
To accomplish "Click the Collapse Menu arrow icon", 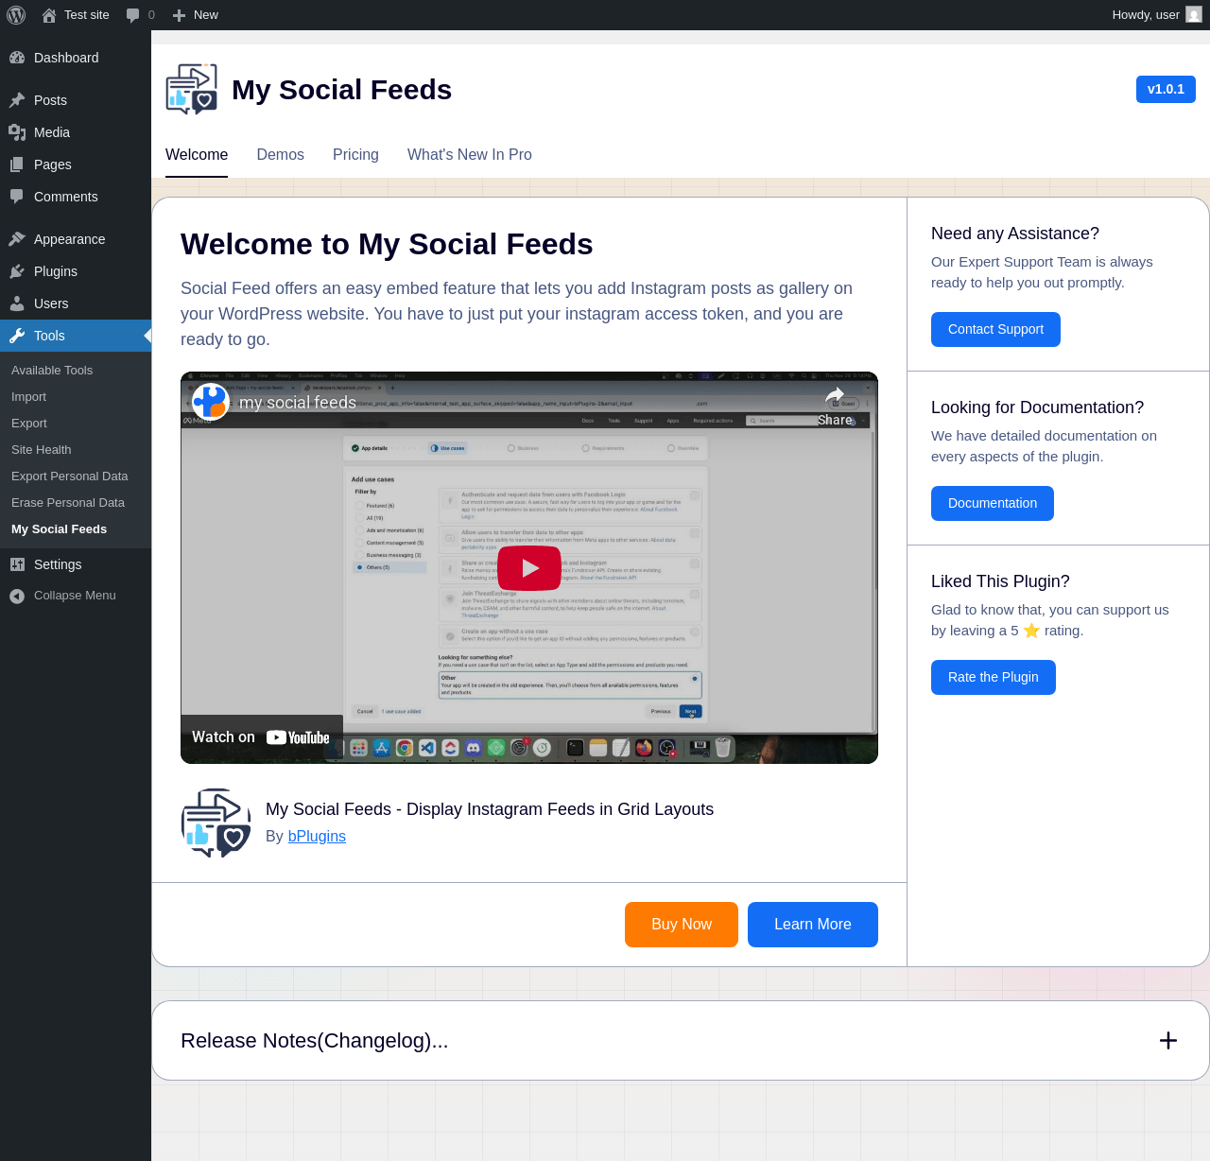I will coord(17,596).
